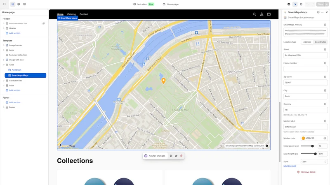Expand the Header section
This screenshot has width=330, height=185.
pos(4,28)
